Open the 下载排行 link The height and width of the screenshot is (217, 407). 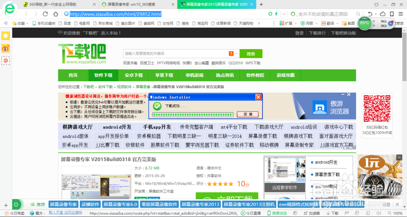(x=317, y=33)
